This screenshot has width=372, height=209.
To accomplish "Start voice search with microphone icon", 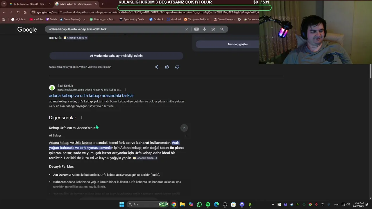I will click(x=205, y=29).
